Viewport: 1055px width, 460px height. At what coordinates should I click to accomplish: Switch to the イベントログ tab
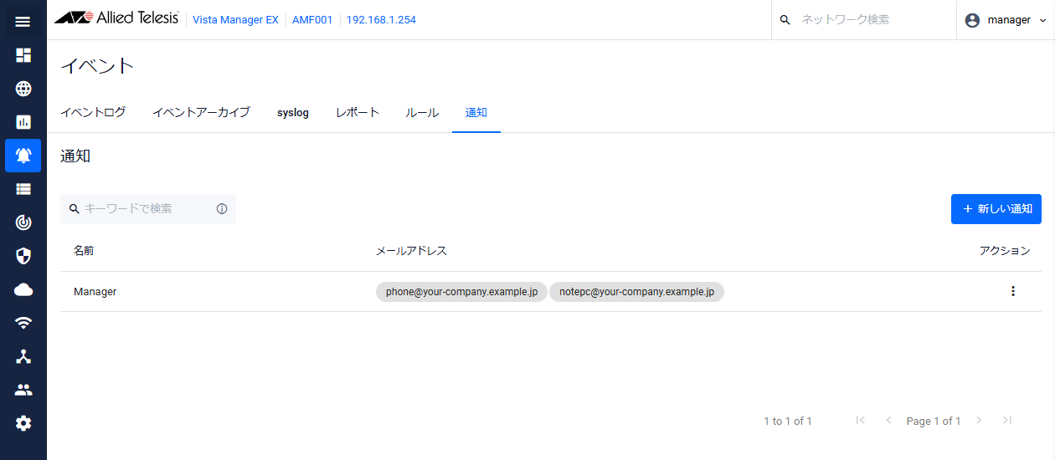tap(93, 112)
